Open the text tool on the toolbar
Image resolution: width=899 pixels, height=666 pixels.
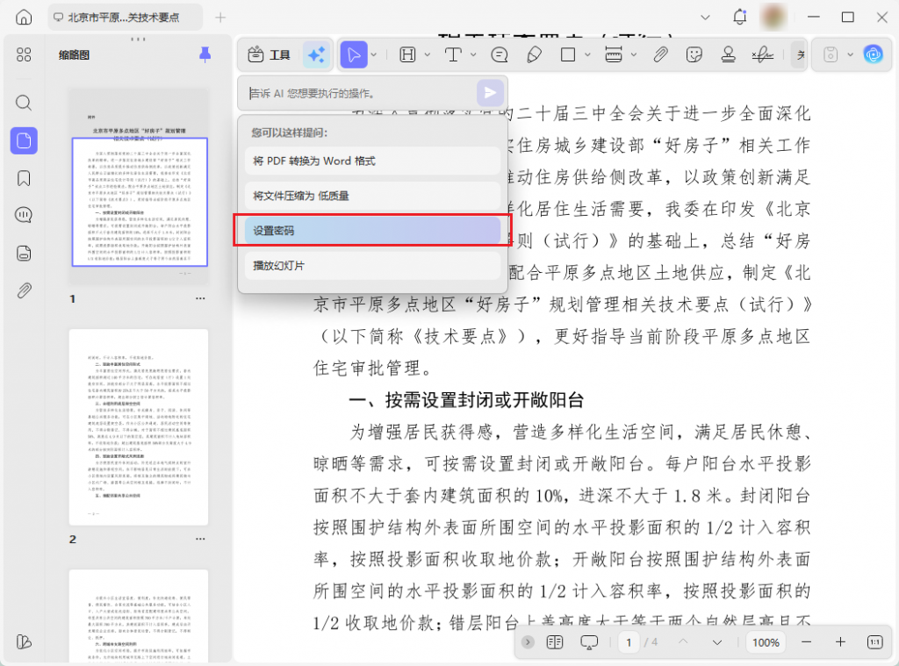pos(454,54)
